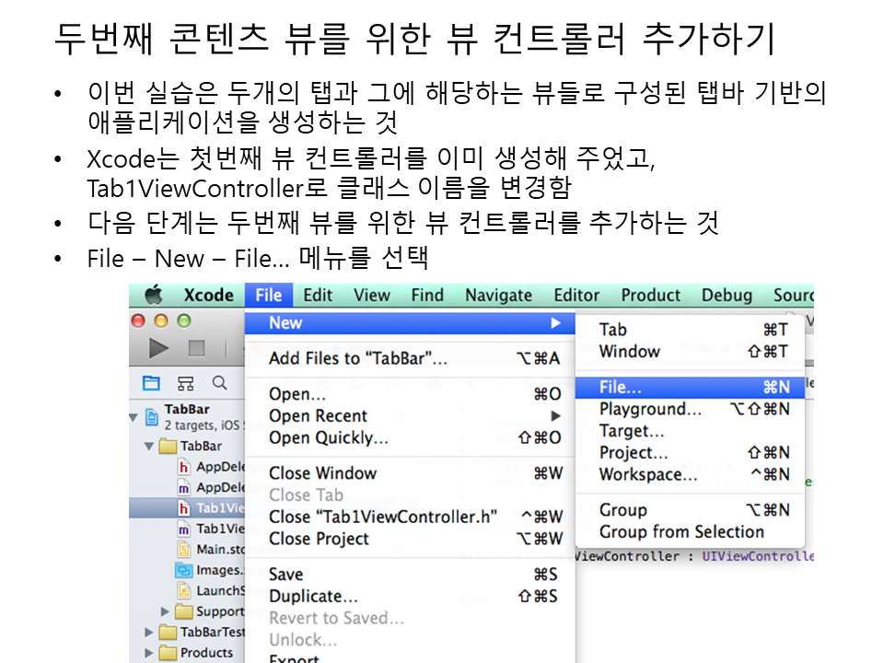This screenshot has width=884, height=663.
Task: Click the Run (play) button in toolbar
Action: pos(159,348)
